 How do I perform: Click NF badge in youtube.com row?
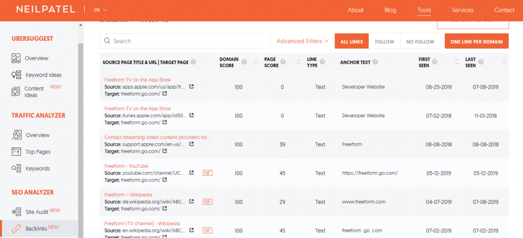coord(207,173)
